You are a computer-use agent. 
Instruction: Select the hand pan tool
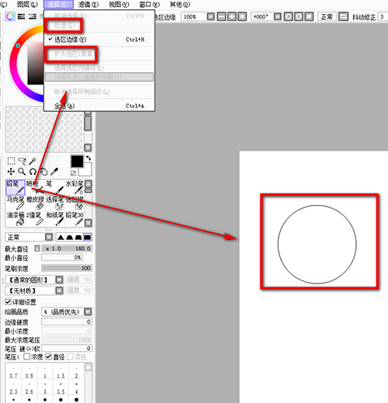[x=43, y=172]
